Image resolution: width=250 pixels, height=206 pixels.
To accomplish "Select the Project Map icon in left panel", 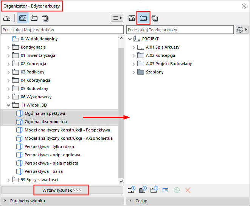I will tap(7, 18).
